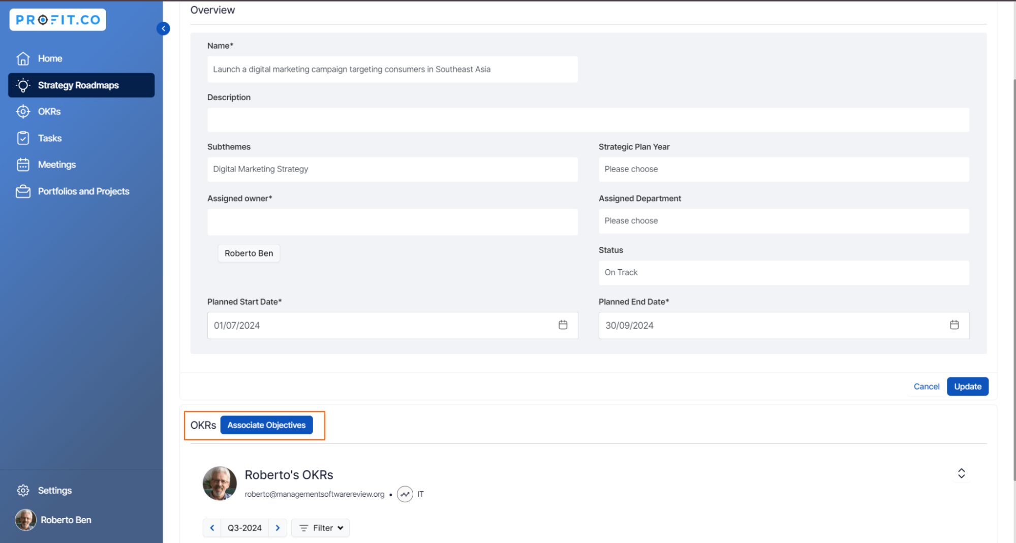Screen dimensions: 1016x543
Task: Click the Update button
Action: [x=967, y=387]
